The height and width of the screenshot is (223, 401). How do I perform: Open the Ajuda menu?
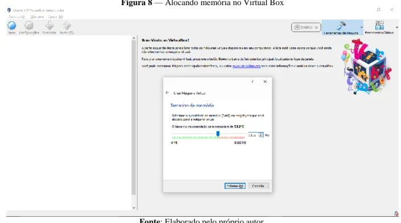click(x=55, y=17)
